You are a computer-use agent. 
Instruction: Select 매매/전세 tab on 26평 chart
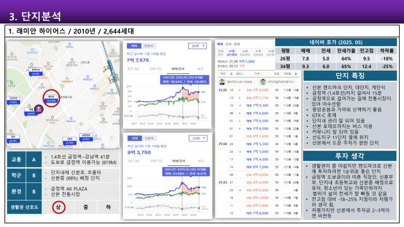[x=178, y=69]
